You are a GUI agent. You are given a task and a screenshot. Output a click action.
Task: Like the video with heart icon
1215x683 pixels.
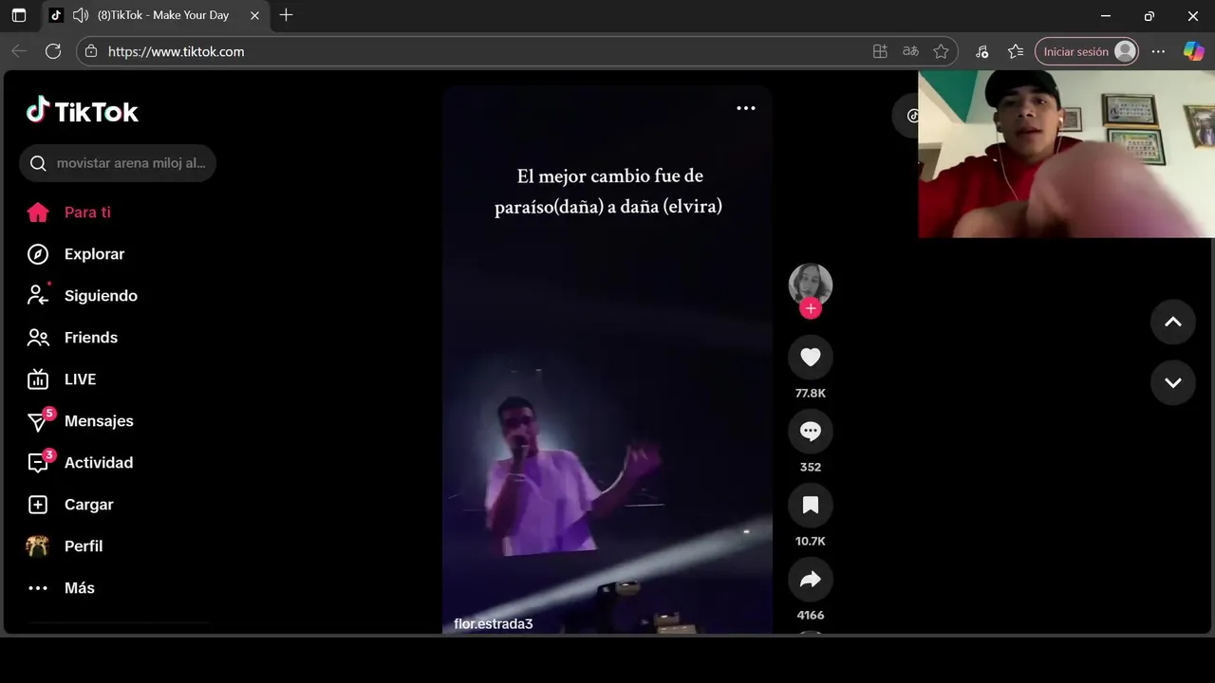click(x=811, y=357)
